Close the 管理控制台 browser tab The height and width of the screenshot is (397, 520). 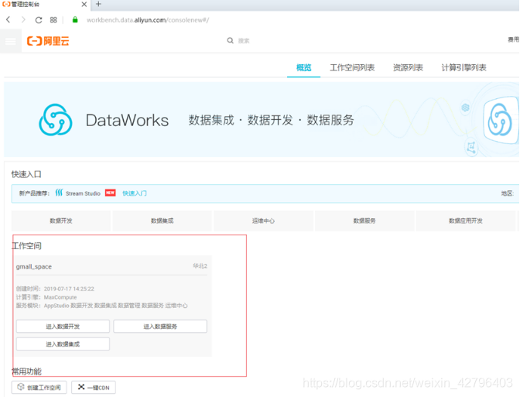click(84, 5)
